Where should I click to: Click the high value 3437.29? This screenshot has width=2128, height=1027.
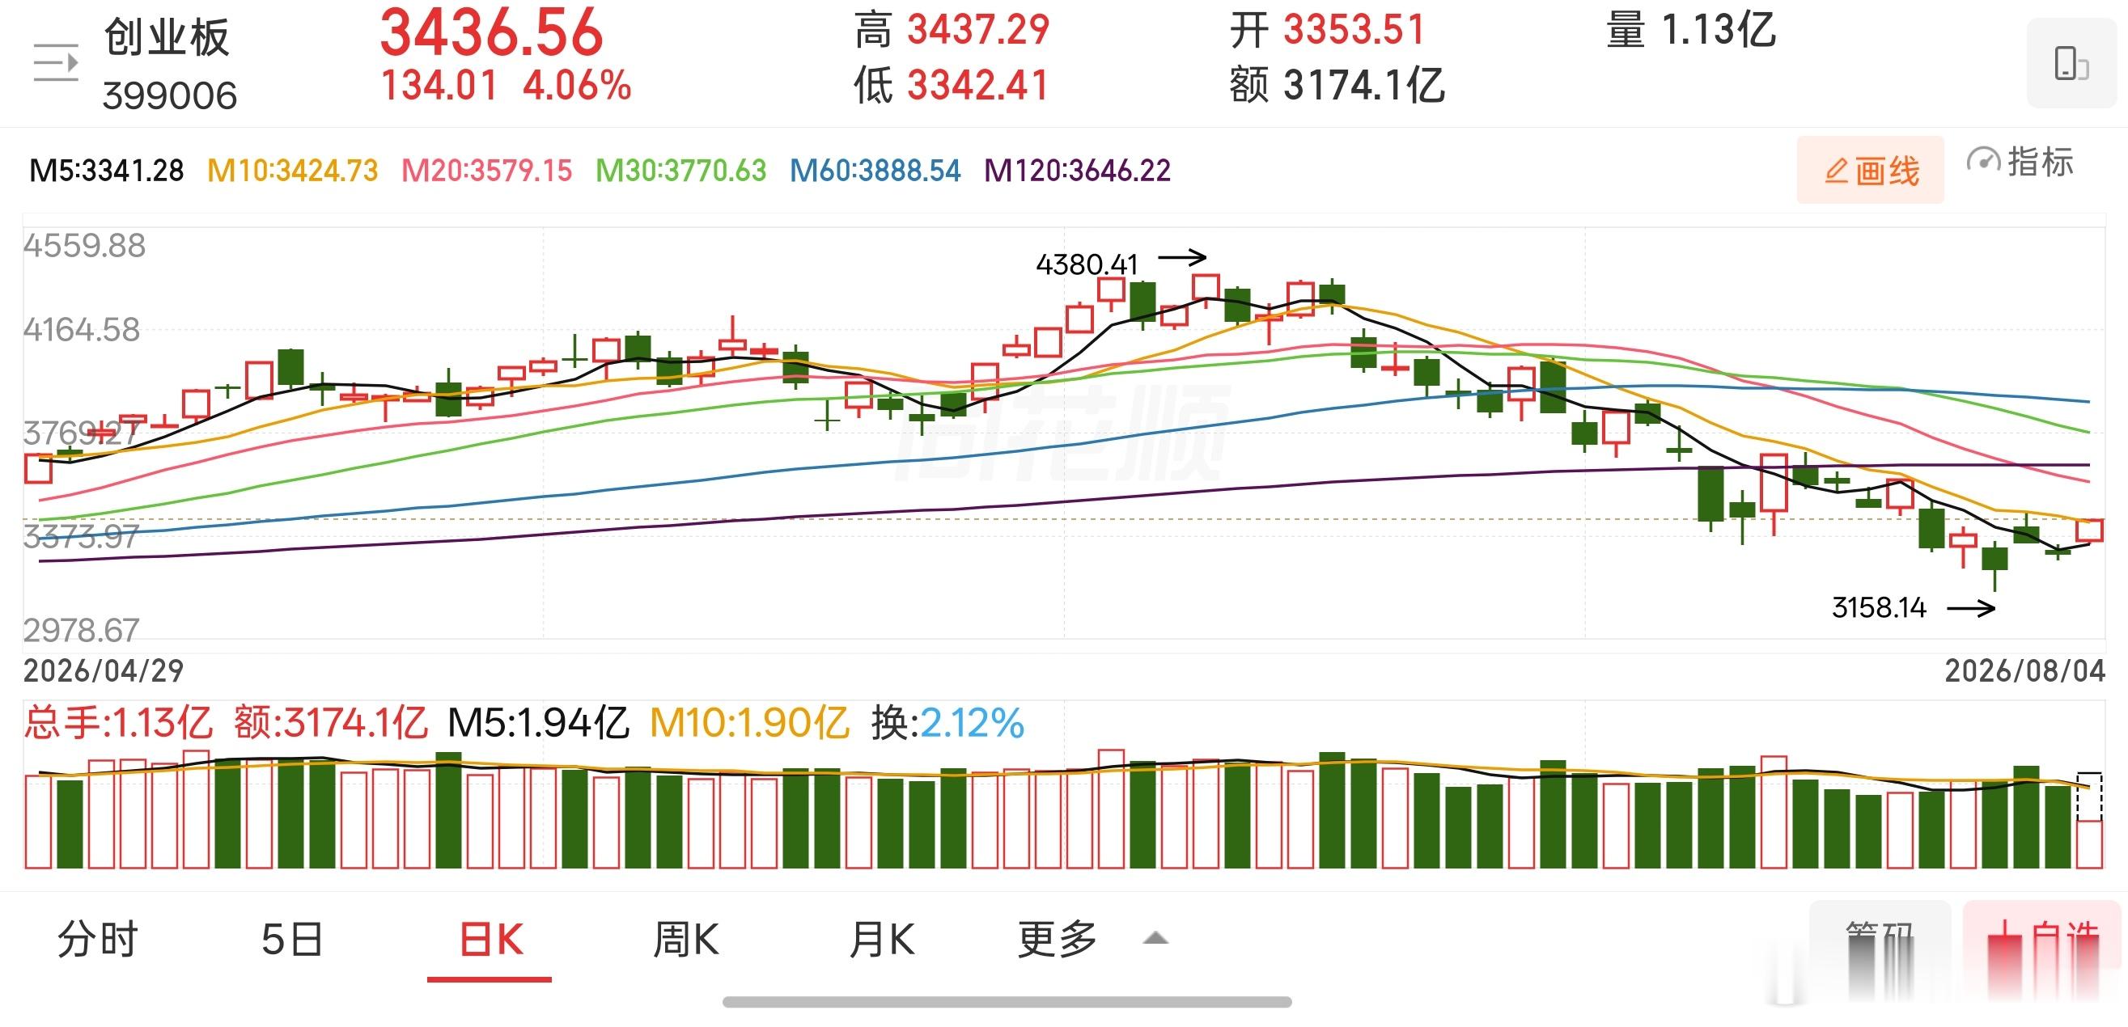pyautogui.click(x=978, y=31)
